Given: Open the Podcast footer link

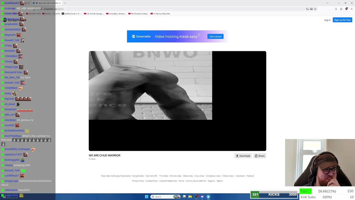Looking at the screenshot, I should tap(250, 176).
